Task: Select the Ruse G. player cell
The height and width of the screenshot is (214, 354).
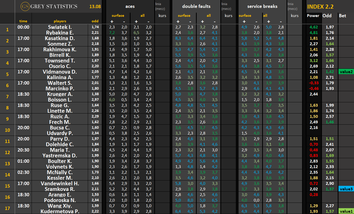Action: pyautogui.click(x=60, y=105)
